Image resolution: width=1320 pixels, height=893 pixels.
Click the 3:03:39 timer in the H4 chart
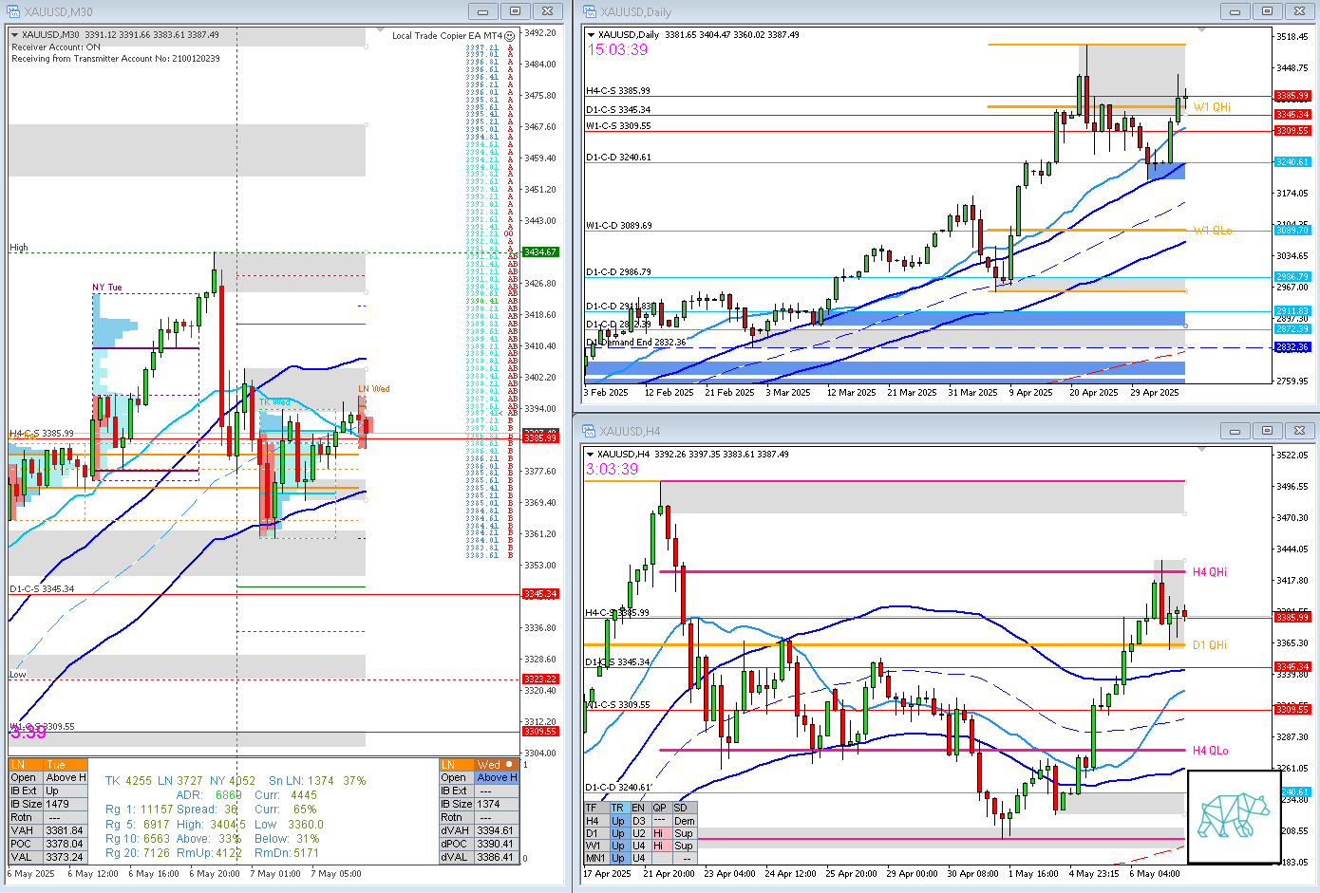click(x=613, y=470)
